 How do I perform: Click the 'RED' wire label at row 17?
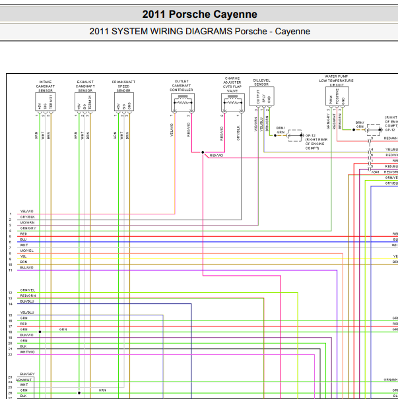24,324
